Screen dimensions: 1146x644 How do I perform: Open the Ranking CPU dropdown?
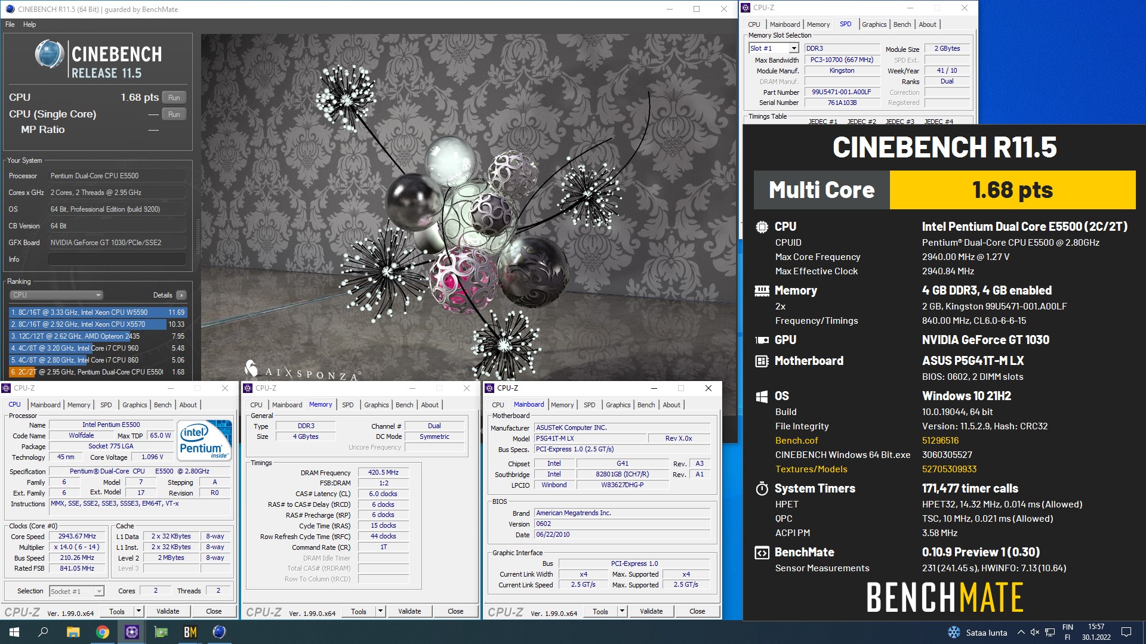click(x=57, y=295)
